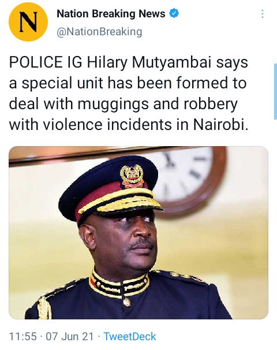Click the @NationBreaking handle

99,32
